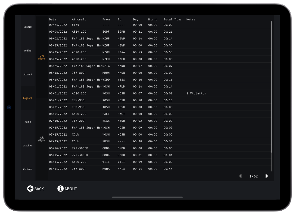The width and height of the screenshot is (295, 215).
Task: Open the Online settings tab
Action: 27,51
